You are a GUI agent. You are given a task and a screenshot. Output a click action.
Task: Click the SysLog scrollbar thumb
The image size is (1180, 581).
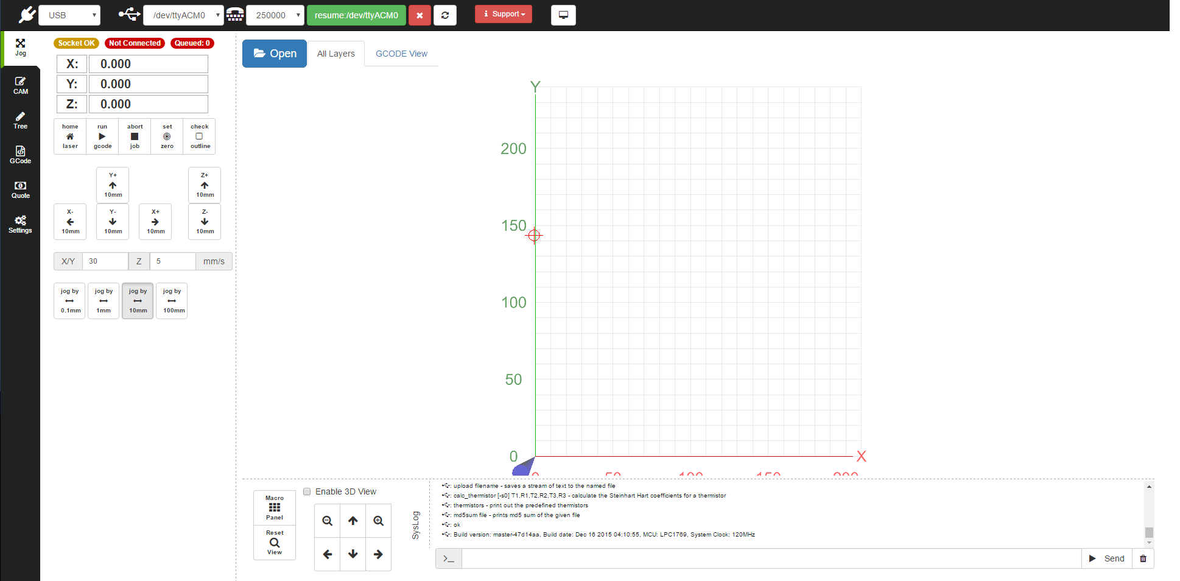pyautogui.click(x=1149, y=532)
